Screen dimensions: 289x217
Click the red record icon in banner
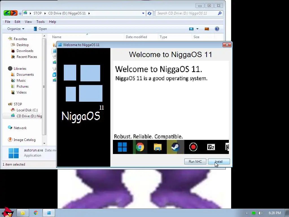(x=193, y=147)
